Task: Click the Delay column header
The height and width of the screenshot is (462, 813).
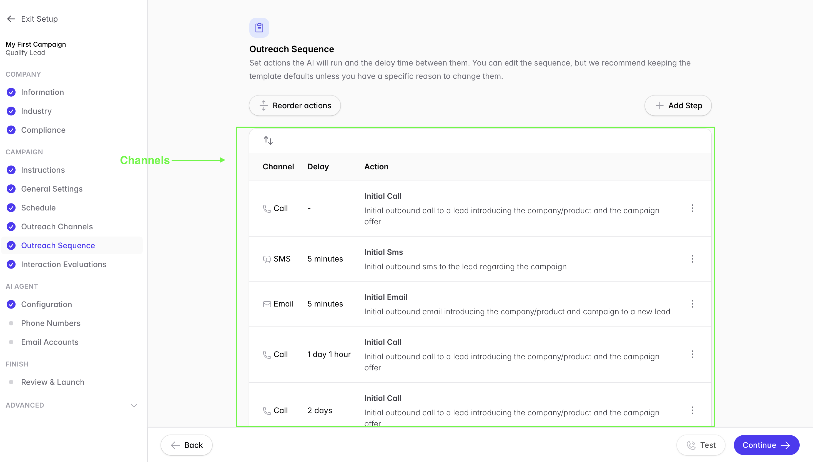Action: 318,167
